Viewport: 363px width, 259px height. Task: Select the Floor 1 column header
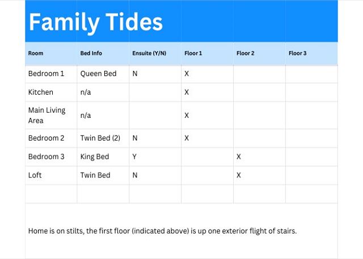click(x=193, y=53)
